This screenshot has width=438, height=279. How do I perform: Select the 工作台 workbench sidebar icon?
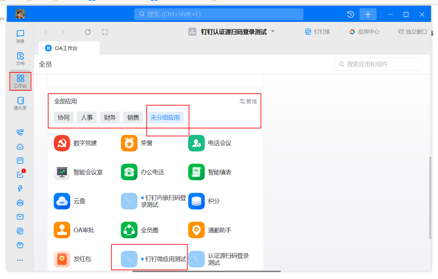20,81
